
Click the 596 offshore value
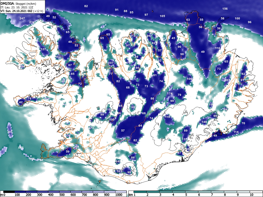click(32, 159)
